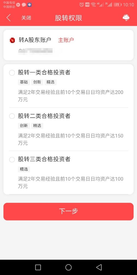Tap the 下一步 button
The image size is (137, 275).
(68, 211)
